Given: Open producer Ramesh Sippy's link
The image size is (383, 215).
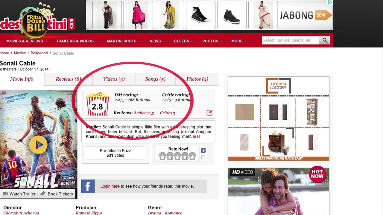Looking at the screenshot, I should coord(89,213).
